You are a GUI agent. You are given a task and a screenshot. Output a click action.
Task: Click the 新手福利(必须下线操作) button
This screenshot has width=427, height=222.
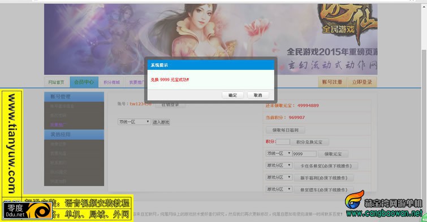324,177
